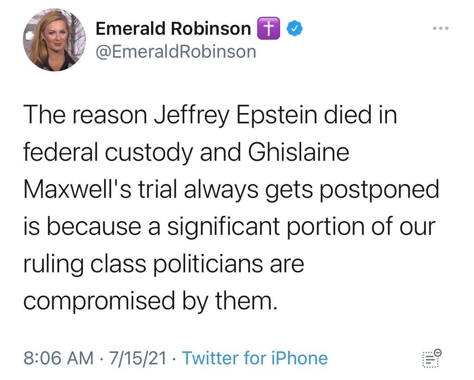Open the @EmeraldRobinson handle link

175,51
